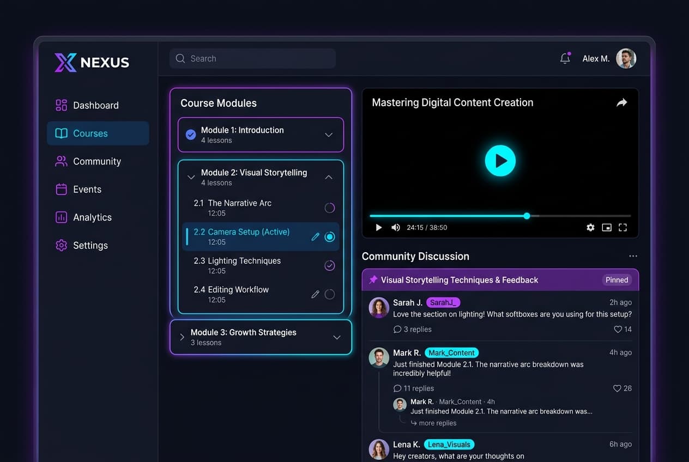Click Module 2 left down chevron
Viewport: 689px width, 462px height.
[x=191, y=177]
